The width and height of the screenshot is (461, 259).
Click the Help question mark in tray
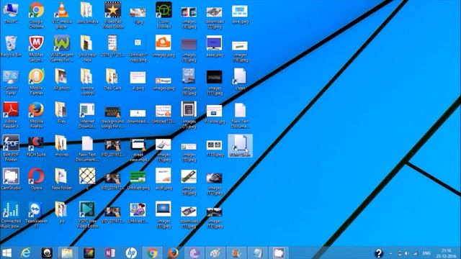(379, 253)
